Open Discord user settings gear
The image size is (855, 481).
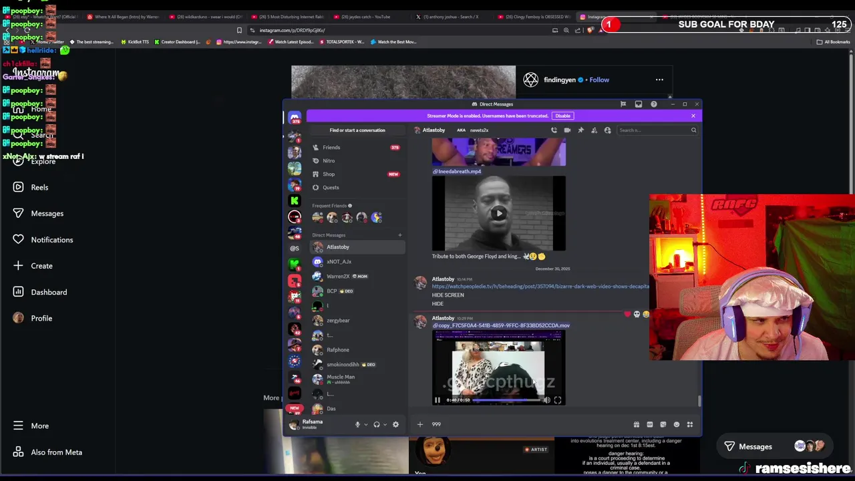point(395,424)
